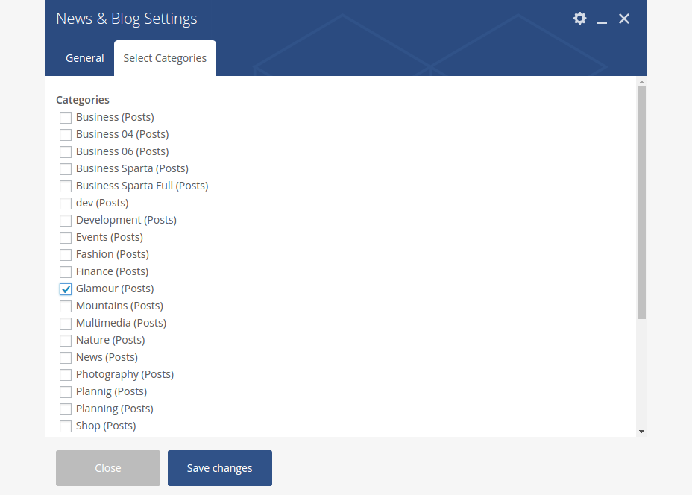The width and height of the screenshot is (692, 495).
Task: Close the dialog with the X icon
Action: pos(624,19)
